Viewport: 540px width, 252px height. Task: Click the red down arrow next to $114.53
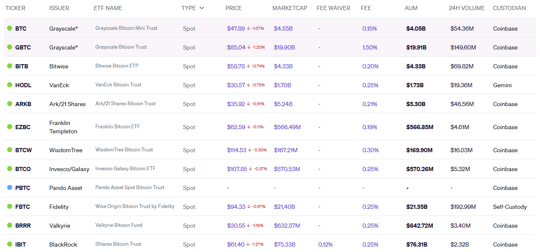coord(249,150)
